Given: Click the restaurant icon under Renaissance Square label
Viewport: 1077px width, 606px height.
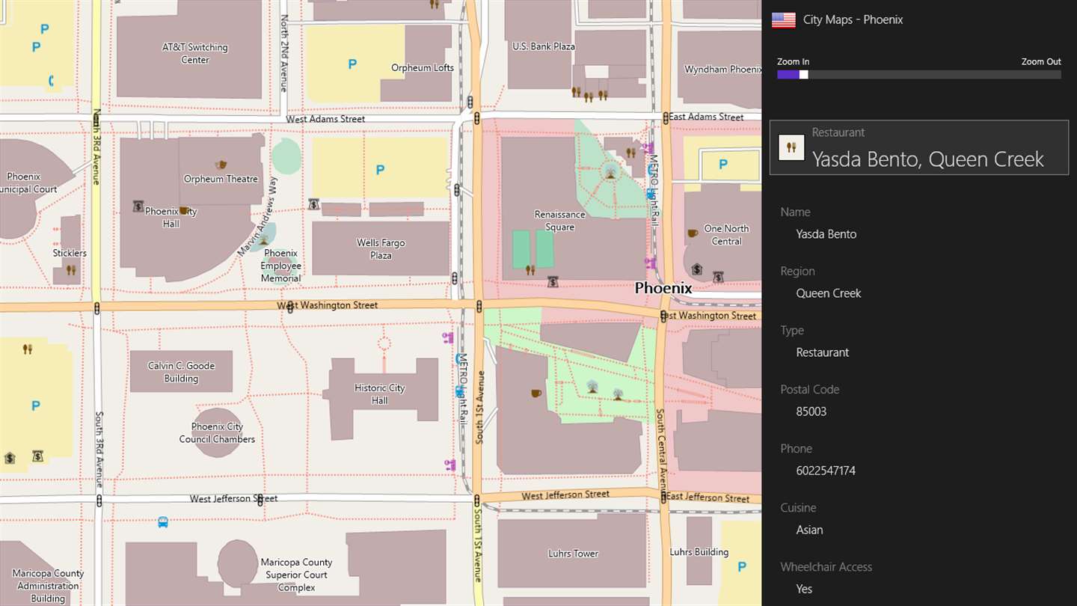Looking at the screenshot, I should 530,269.
